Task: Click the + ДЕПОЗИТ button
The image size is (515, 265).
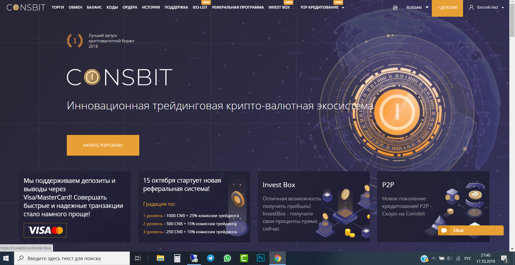Action: tap(448, 8)
